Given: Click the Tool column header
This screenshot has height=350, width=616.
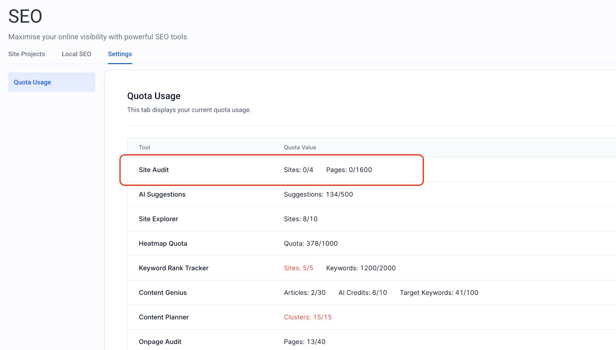Looking at the screenshot, I should click(x=144, y=147).
